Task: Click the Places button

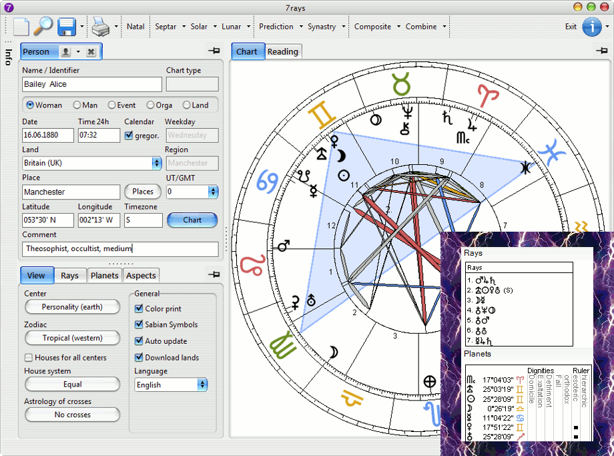Action: point(143,192)
